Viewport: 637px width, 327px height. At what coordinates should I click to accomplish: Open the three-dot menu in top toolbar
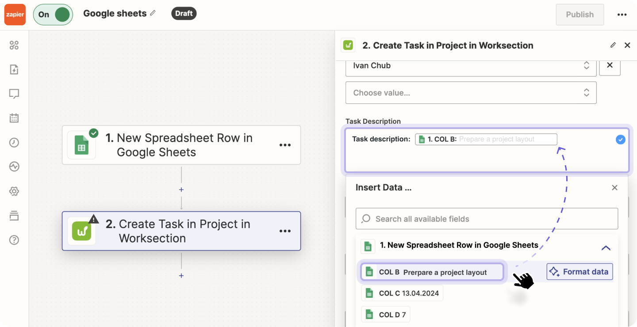(622, 14)
